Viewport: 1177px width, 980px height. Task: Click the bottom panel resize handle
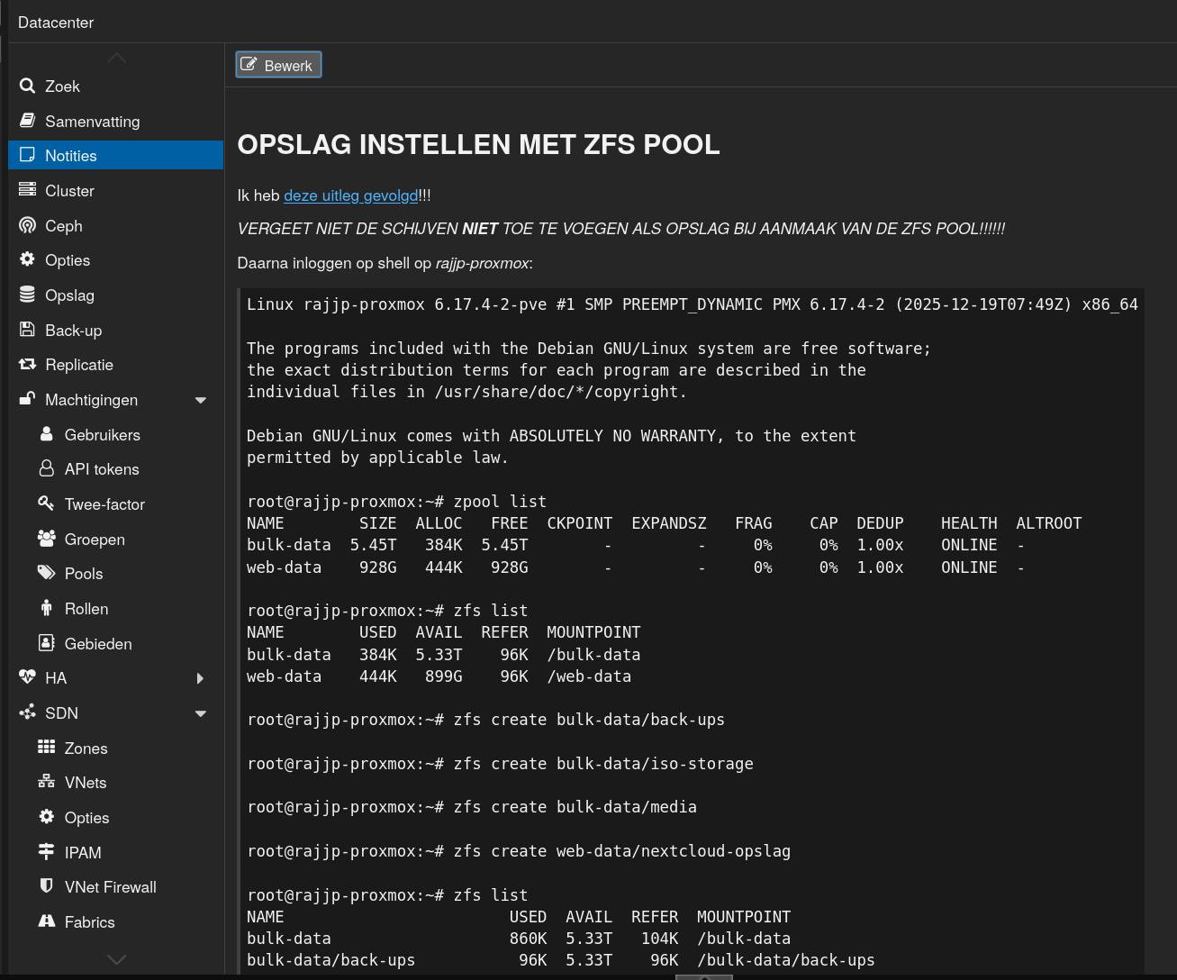pos(704,976)
